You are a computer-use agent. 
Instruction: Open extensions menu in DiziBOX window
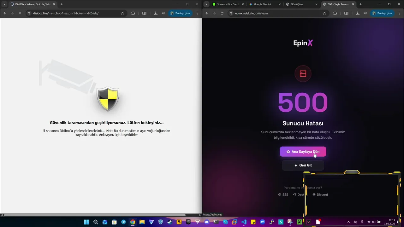click(x=133, y=13)
